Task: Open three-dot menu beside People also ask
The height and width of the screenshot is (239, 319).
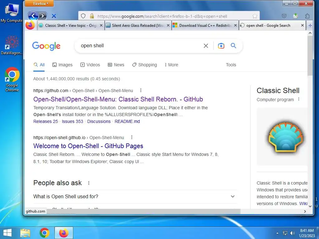Action: [89, 183]
